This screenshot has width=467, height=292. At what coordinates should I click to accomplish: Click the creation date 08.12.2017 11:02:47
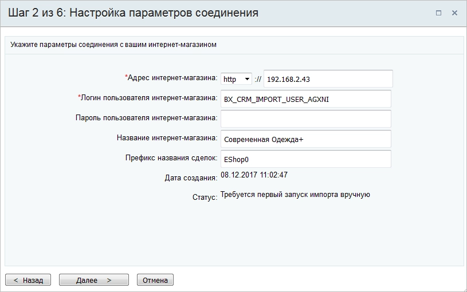coord(254,175)
